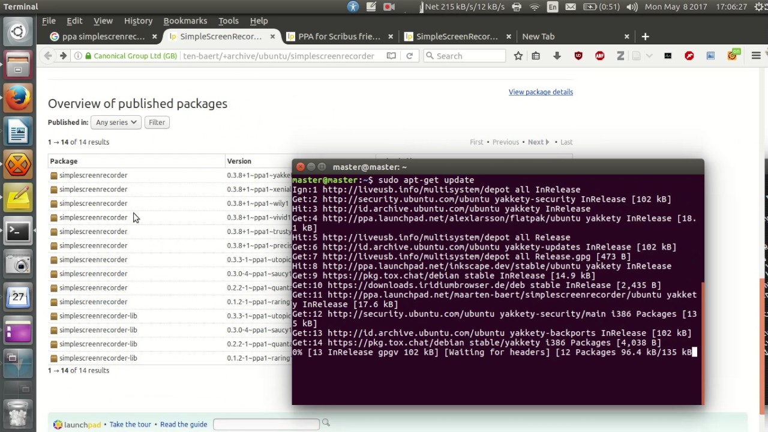
Task: Open the mail envelope indicator
Action: (571, 7)
